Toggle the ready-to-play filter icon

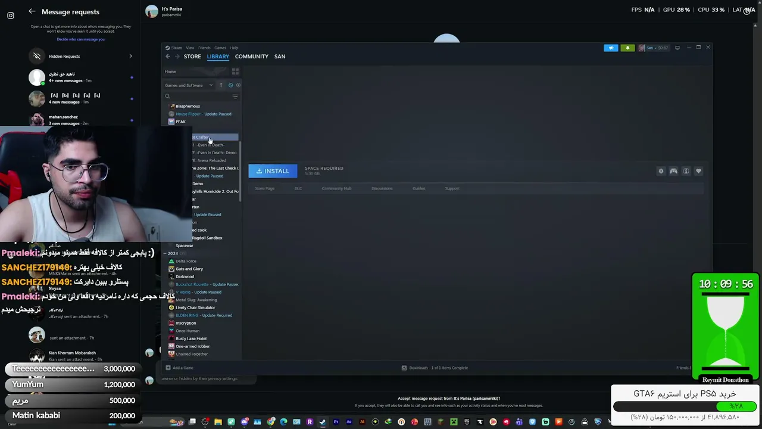238,85
